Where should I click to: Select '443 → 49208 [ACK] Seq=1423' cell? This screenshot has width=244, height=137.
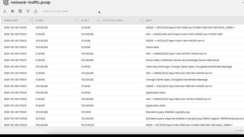[179, 73]
